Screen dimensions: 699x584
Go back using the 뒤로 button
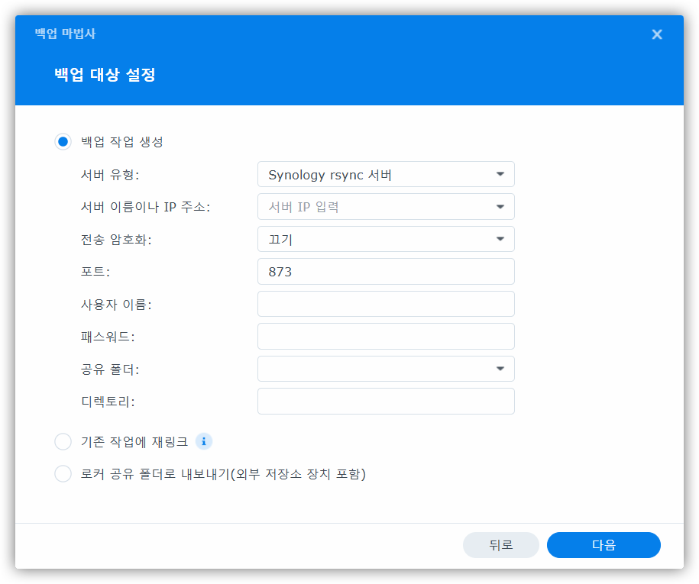pyautogui.click(x=500, y=545)
